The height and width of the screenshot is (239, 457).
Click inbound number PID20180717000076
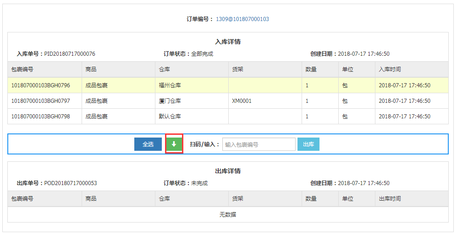tap(70, 54)
